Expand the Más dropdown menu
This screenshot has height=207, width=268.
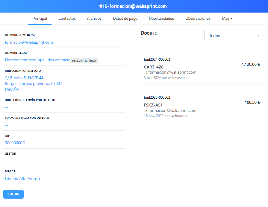(227, 19)
